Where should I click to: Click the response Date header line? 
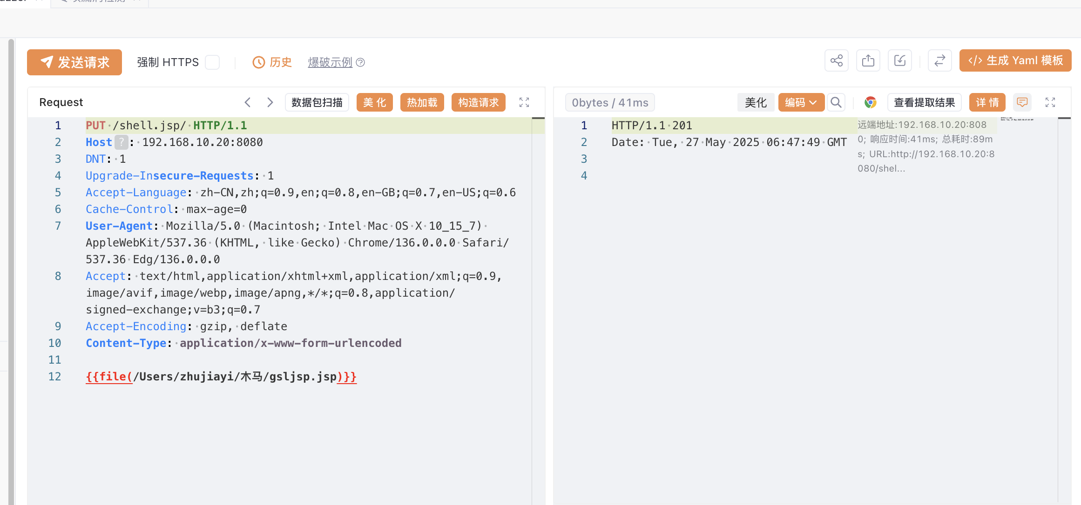(729, 142)
